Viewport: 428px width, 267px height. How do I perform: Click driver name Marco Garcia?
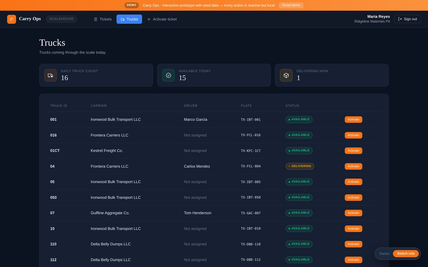point(196,120)
